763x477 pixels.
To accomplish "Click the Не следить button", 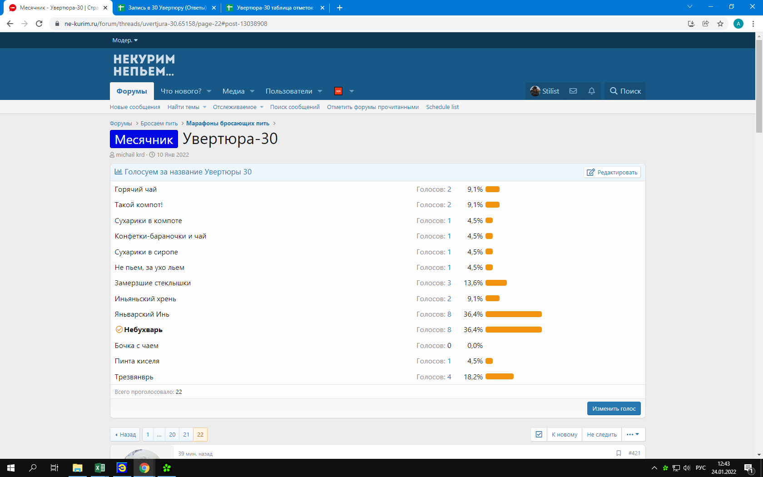I will [x=602, y=434].
